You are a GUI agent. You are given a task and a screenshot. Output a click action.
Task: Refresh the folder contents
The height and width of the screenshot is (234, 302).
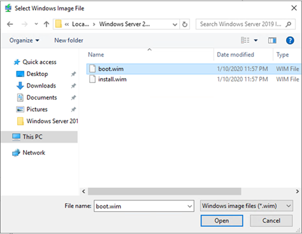[x=185, y=25]
